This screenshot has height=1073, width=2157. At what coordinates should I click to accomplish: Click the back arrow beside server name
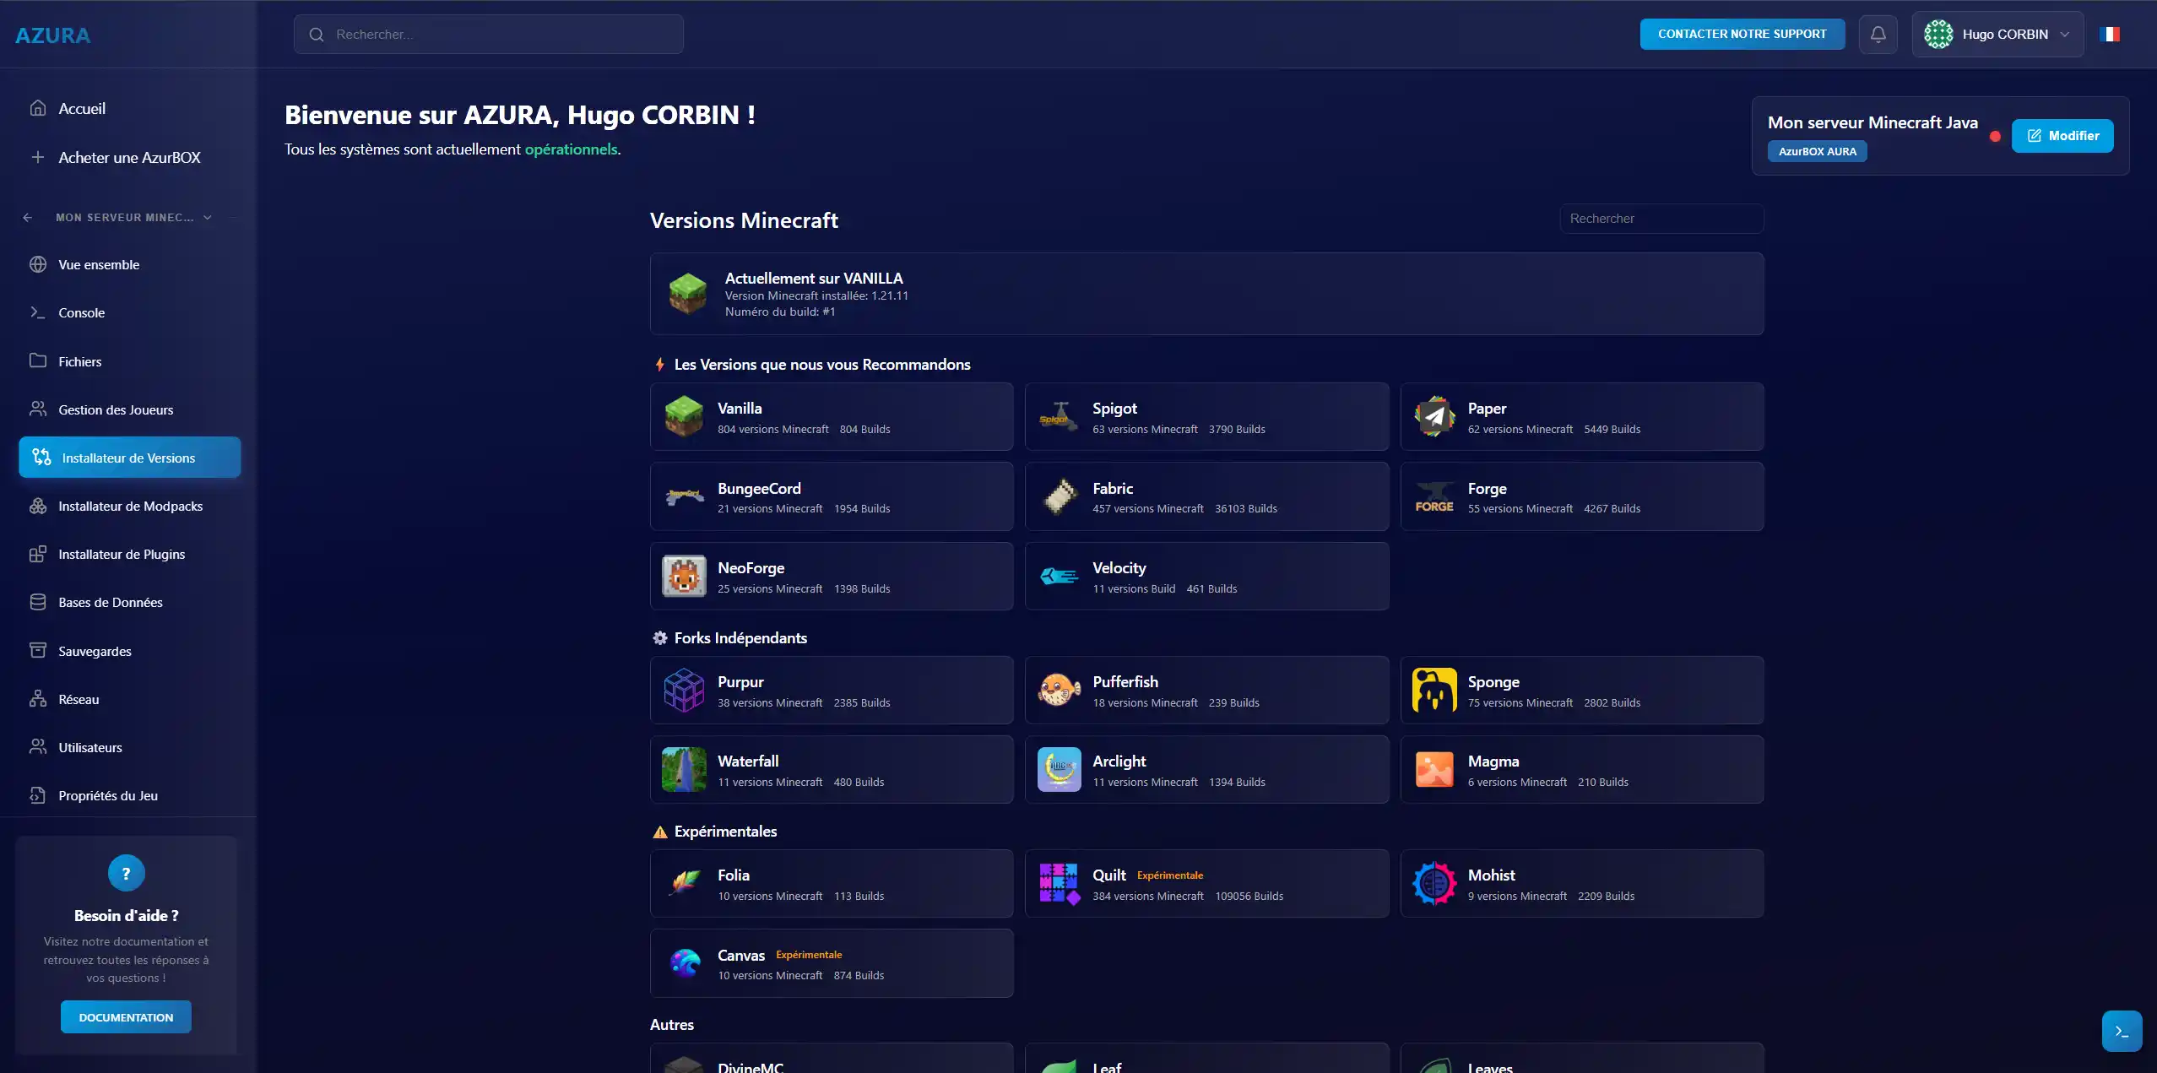28,218
